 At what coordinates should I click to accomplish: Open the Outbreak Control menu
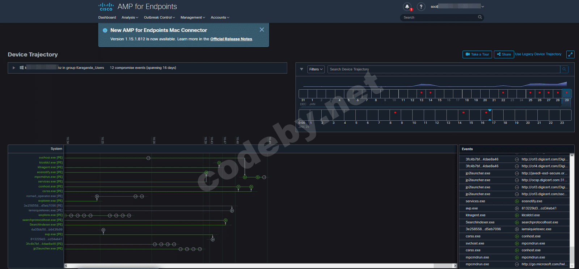pos(159,17)
